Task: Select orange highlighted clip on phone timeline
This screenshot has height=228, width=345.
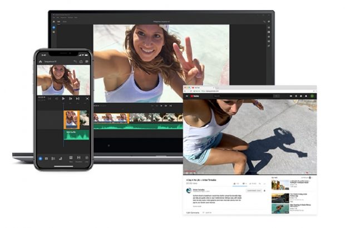Action: (72, 120)
